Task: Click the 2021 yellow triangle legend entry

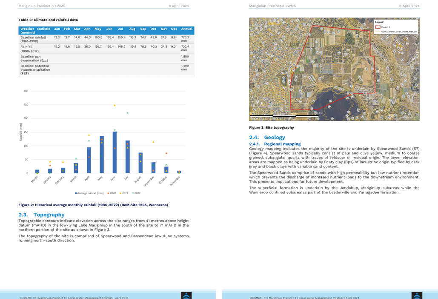Action: tap(124, 193)
